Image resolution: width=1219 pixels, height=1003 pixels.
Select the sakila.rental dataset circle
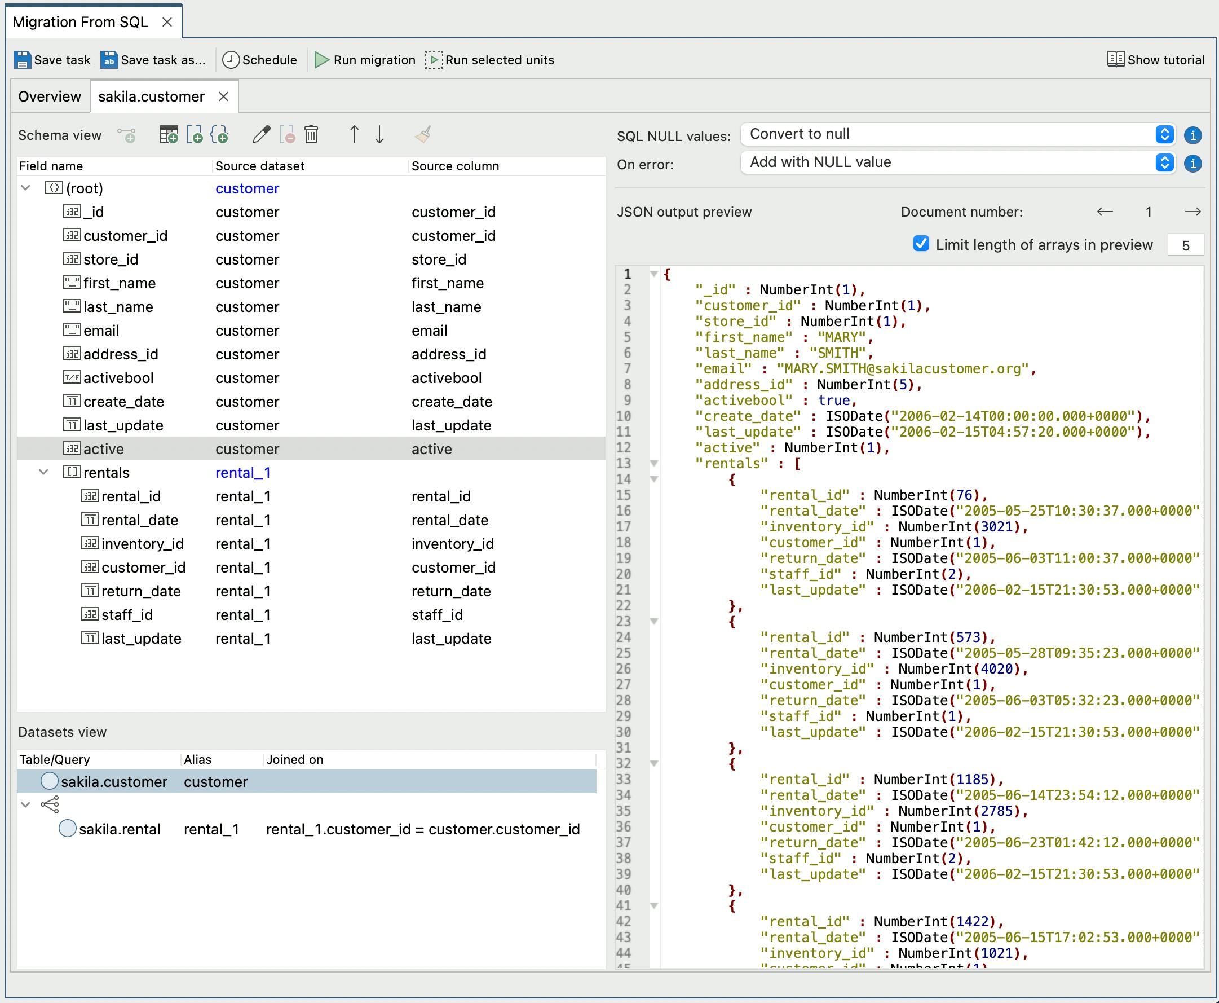click(68, 829)
